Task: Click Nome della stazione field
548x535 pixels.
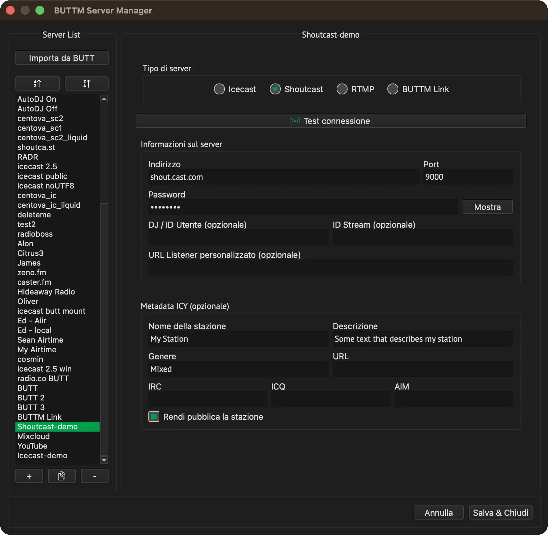Action: 238,339
